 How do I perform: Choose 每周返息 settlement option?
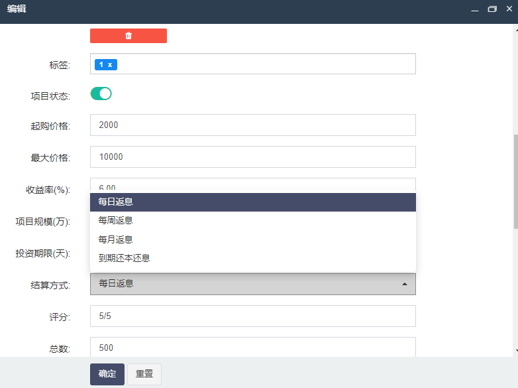tap(252, 221)
